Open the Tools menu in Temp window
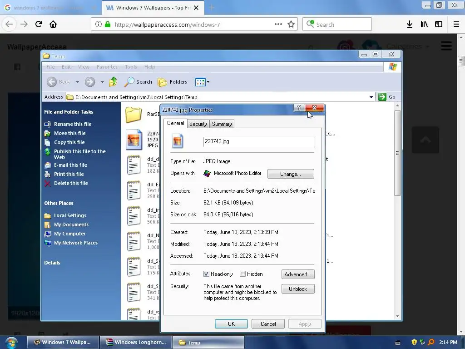The width and height of the screenshot is (465, 349). (x=131, y=67)
